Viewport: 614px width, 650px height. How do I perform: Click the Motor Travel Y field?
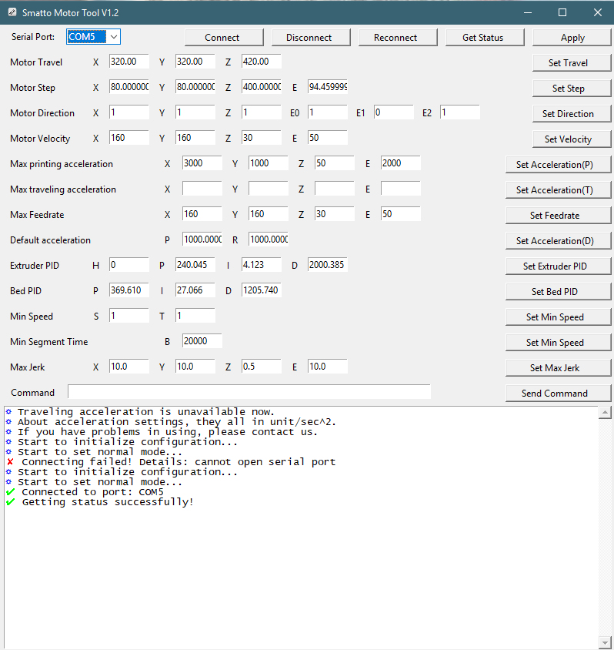pyautogui.click(x=195, y=62)
